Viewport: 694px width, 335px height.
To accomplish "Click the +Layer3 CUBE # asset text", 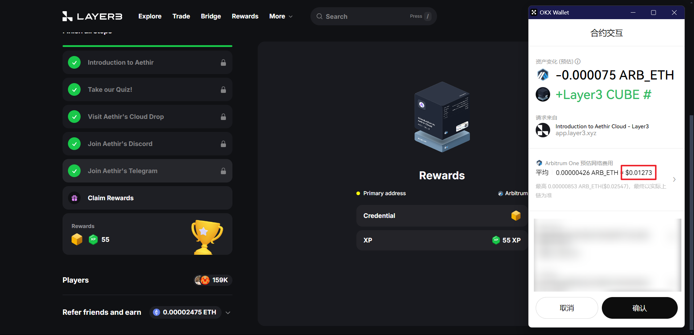I will [x=603, y=95].
